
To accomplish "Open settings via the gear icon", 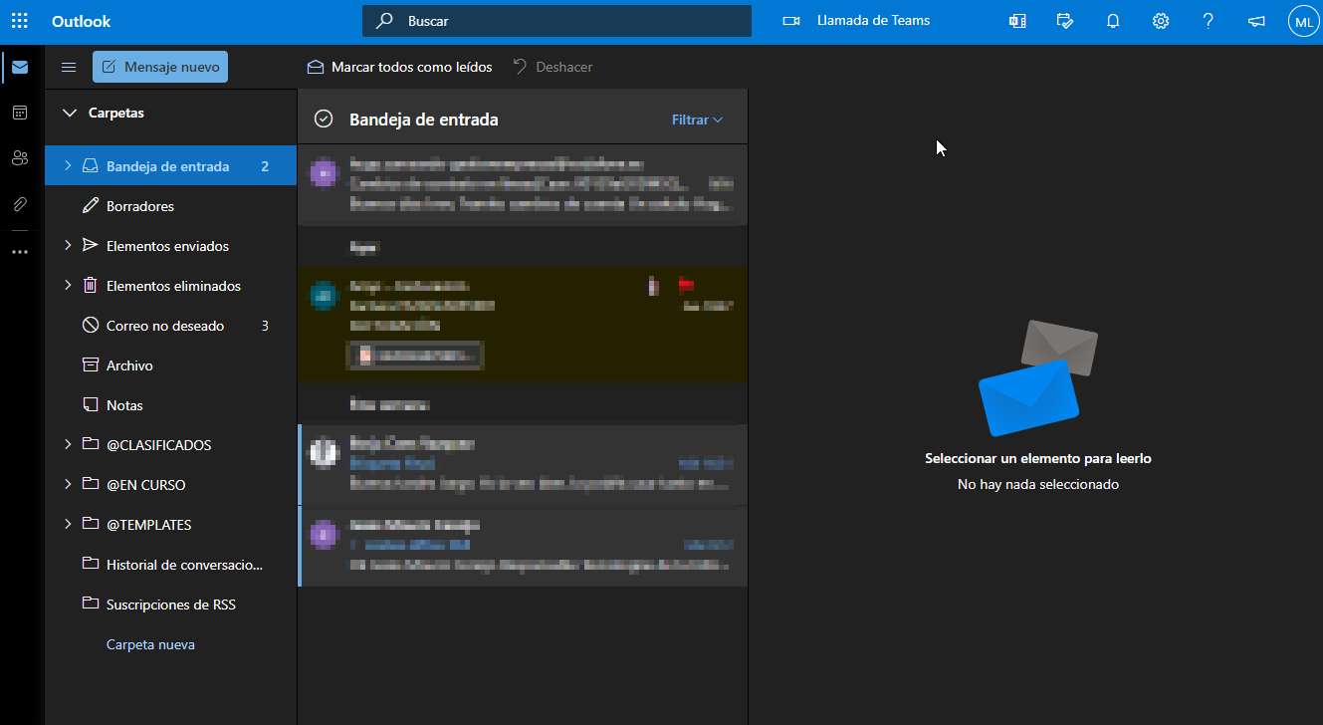I will pos(1161,21).
